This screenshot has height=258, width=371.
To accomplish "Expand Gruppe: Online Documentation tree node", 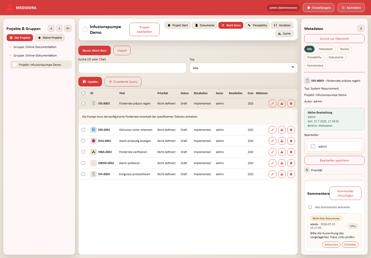I will click(10, 47).
